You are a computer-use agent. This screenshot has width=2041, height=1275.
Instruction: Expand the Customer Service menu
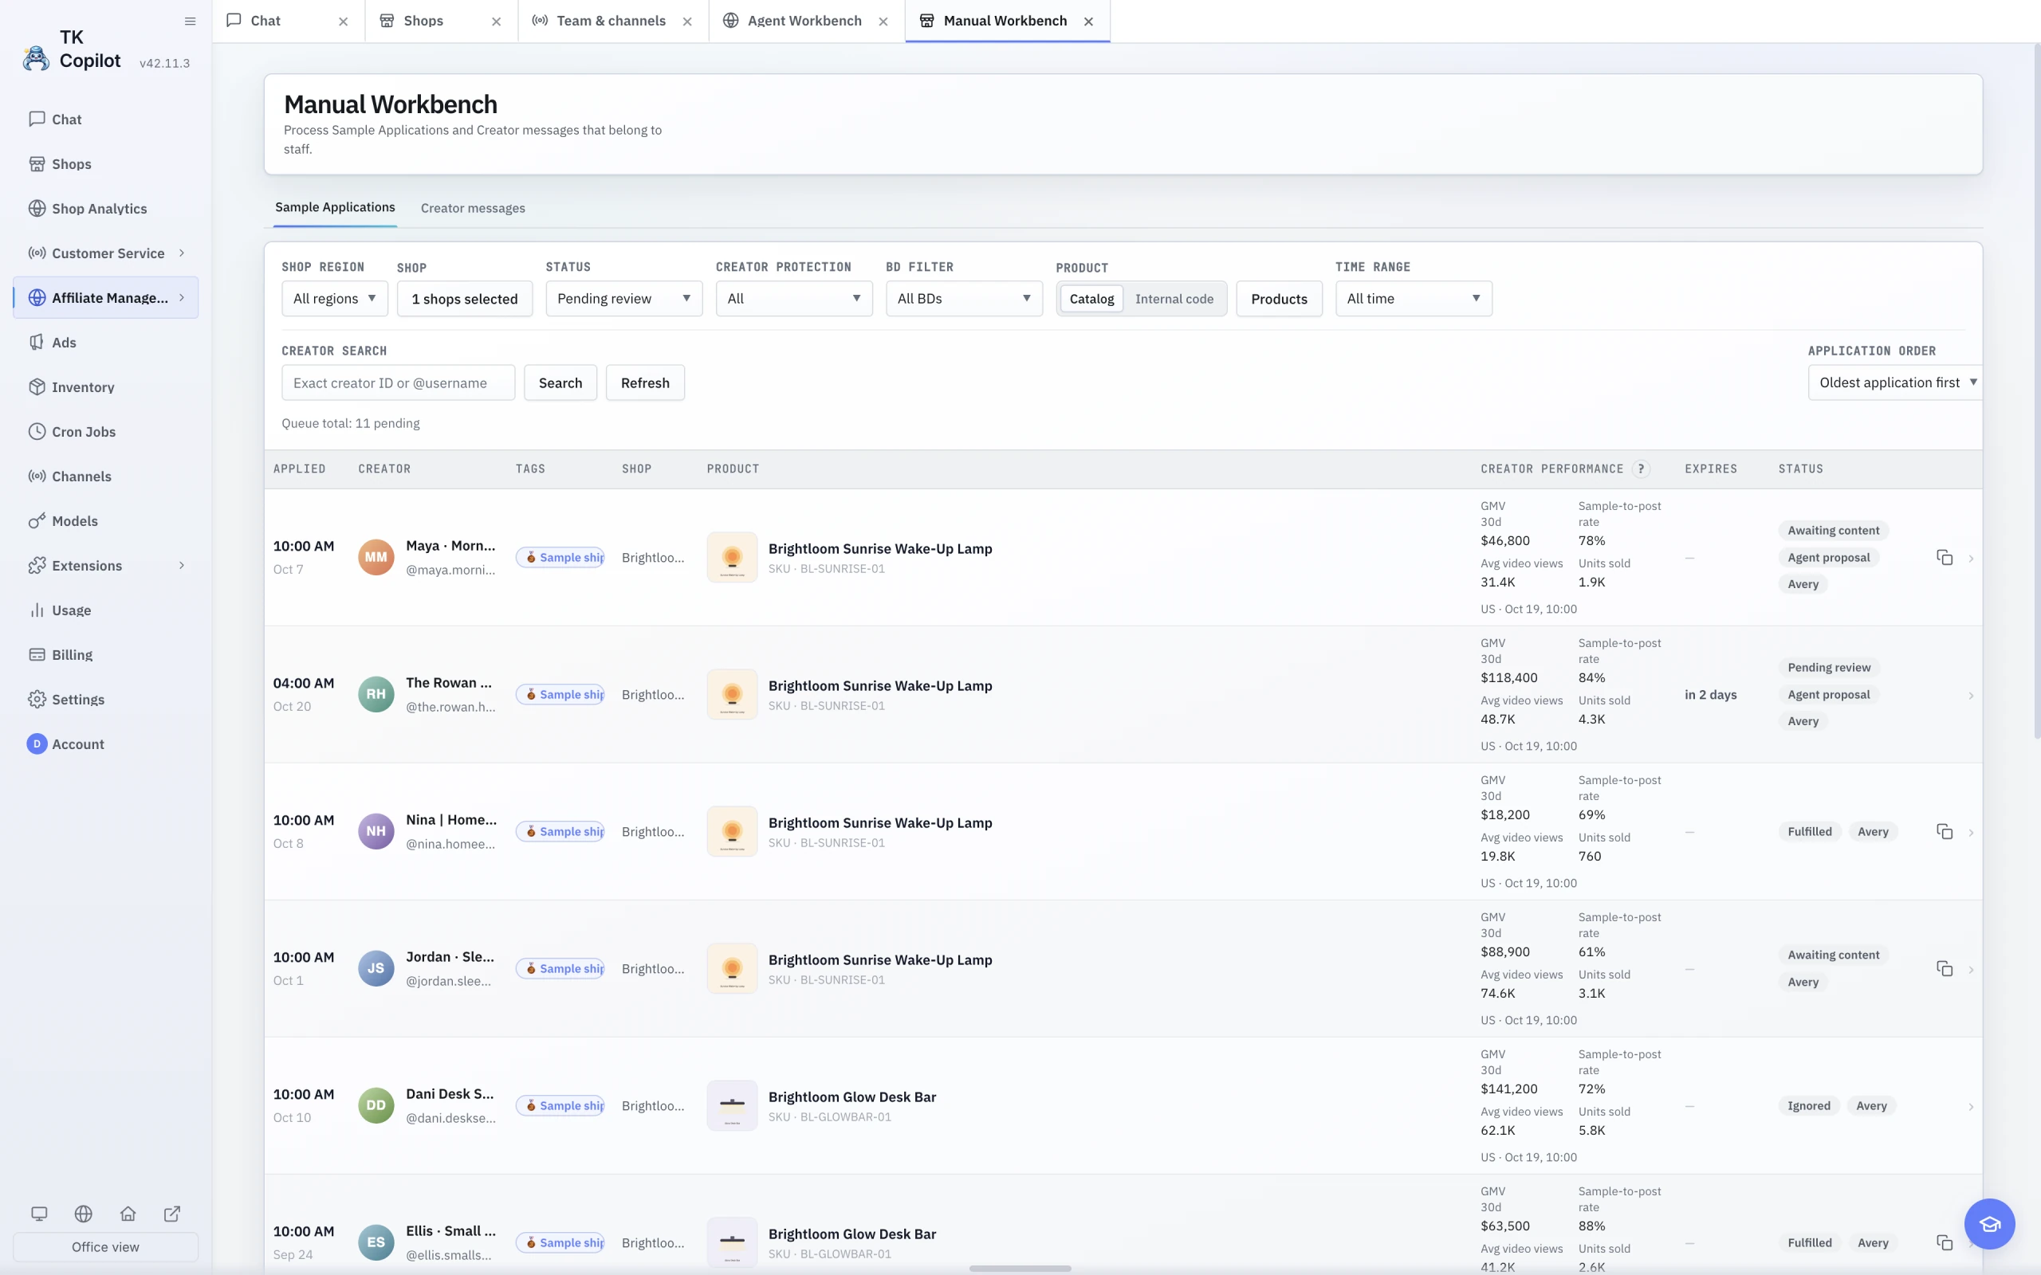105,253
